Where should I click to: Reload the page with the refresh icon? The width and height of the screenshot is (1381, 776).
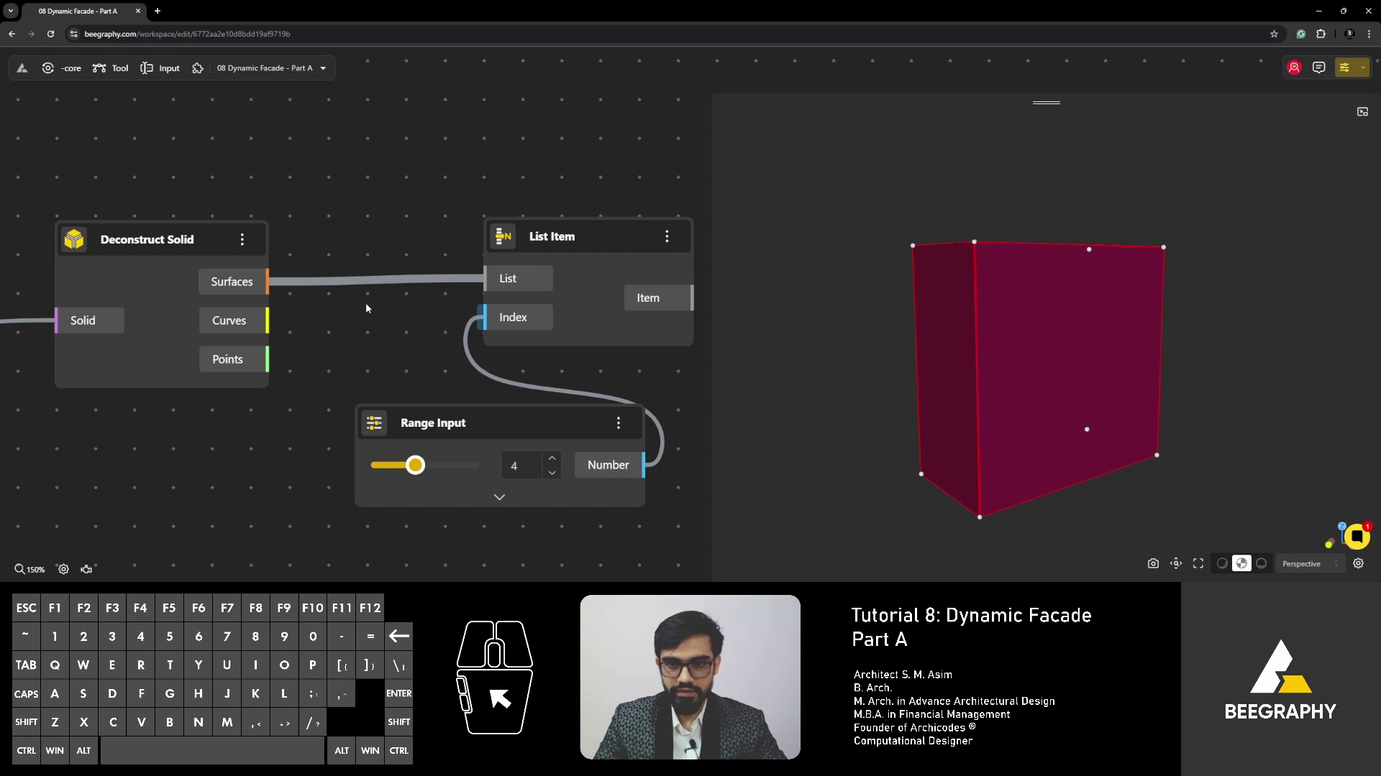pos(50,34)
